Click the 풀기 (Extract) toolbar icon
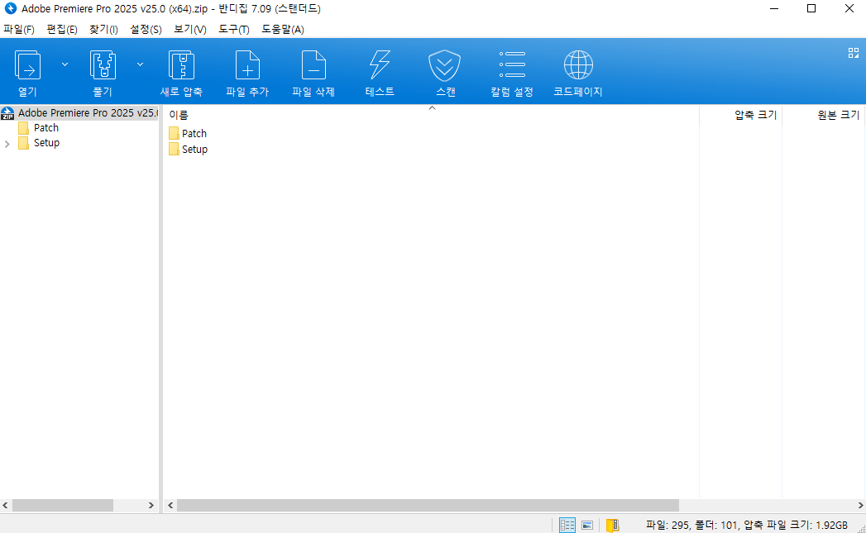This screenshot has width=866, height=533. click(x=103, y=65)
